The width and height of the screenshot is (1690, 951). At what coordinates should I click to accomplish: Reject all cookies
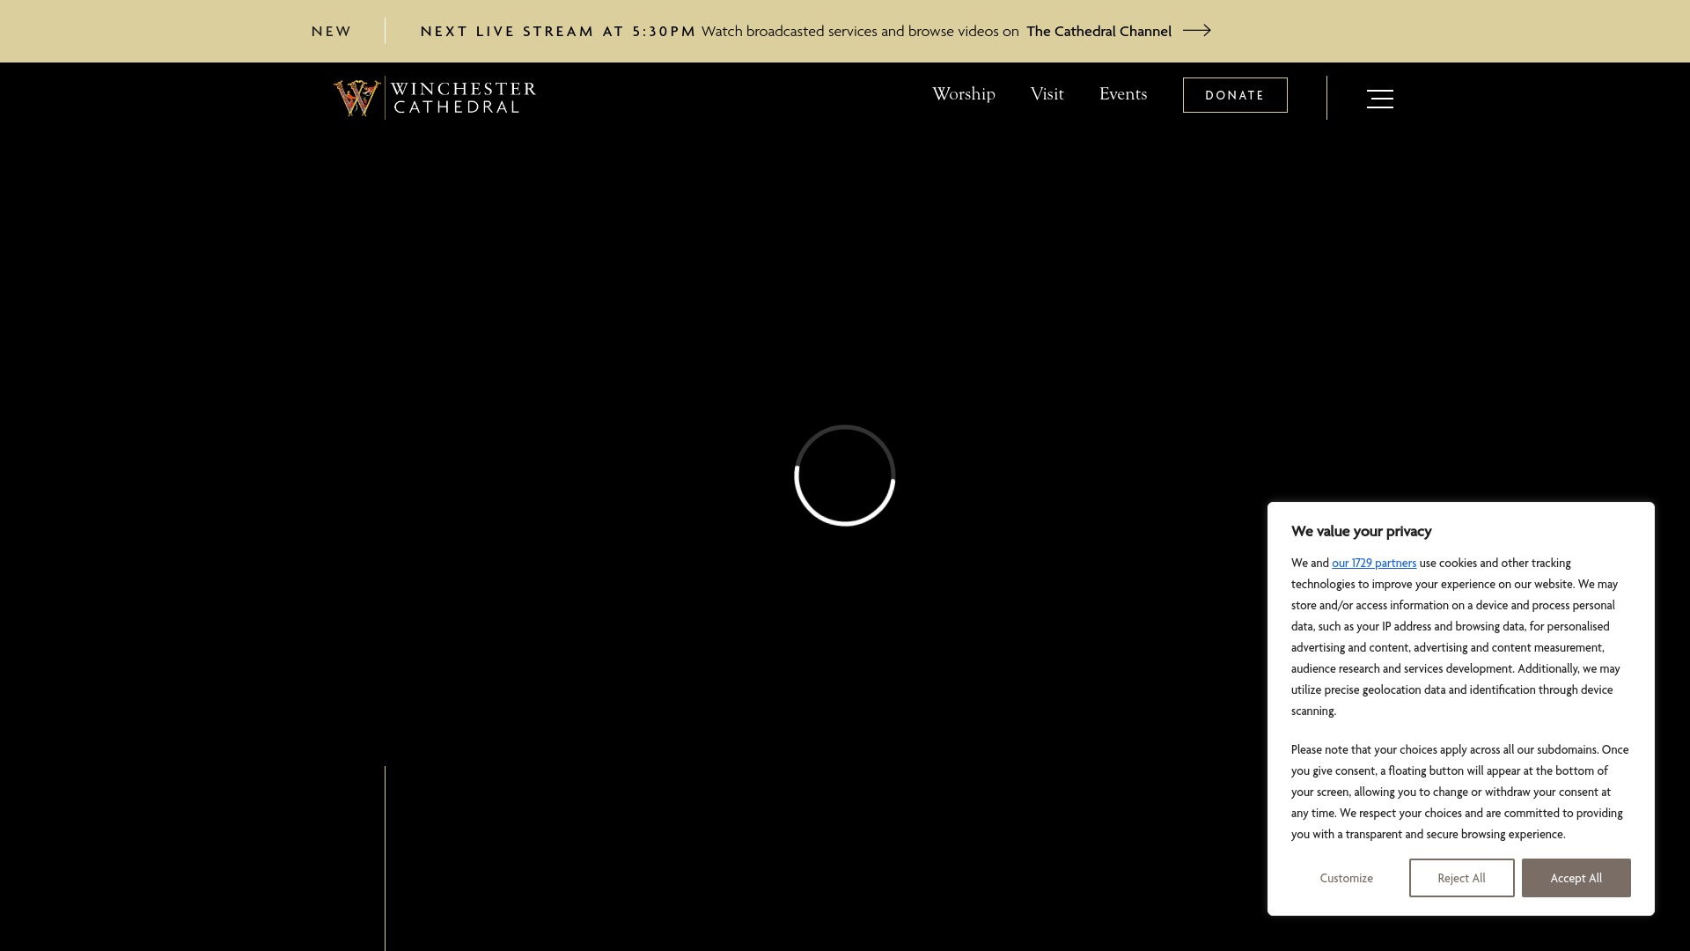pos(1461,878)
